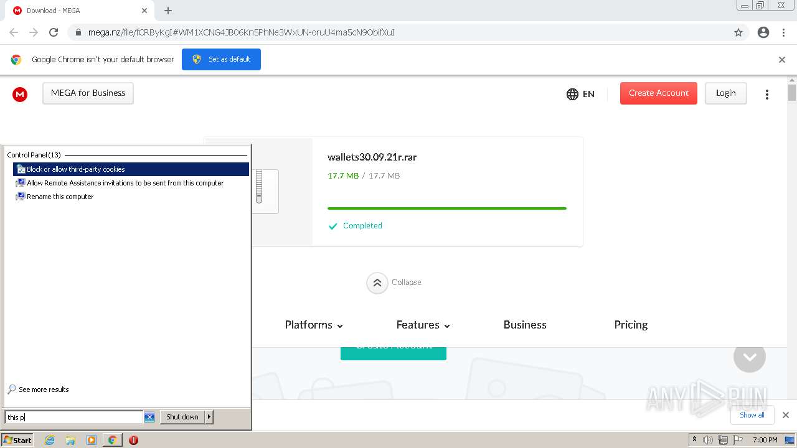
Task: Click Set as default button
Action: pos(221,60)
